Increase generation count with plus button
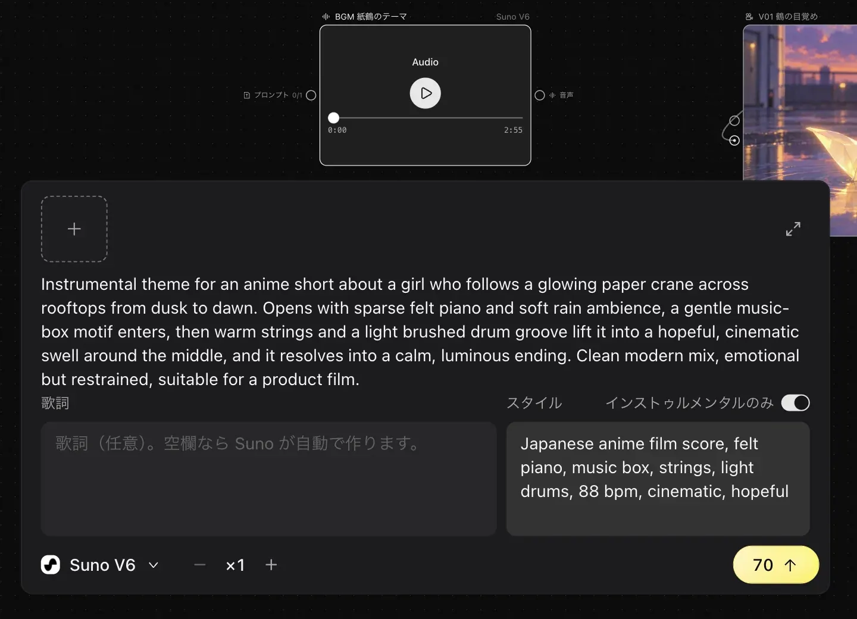 point(271,565)
